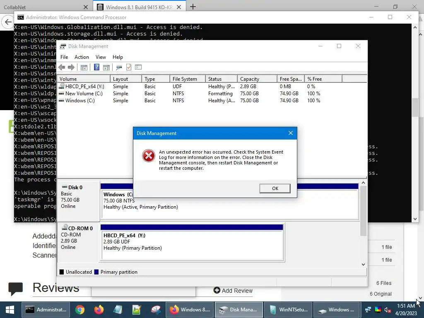424x318 pixels.
Task: Select the HBCD_PE_x64 (Y:) volume name
Action: tap(84, 87)
